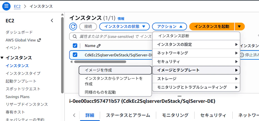
Task: Choose イメージを作成 from the submenu
Action: click(115, 70)
